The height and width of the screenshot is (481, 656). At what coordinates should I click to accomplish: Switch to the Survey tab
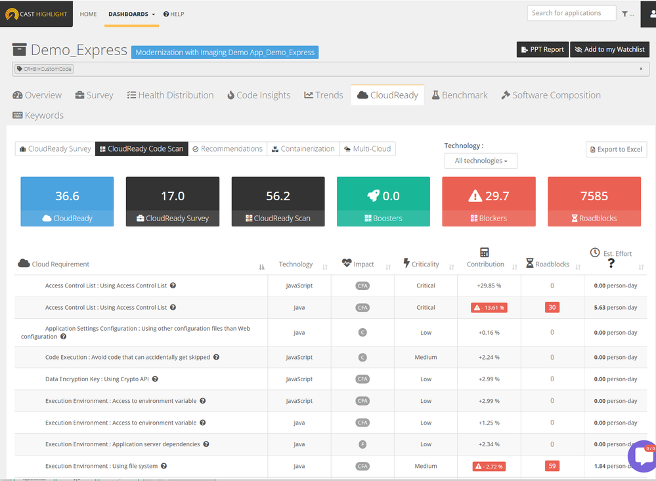tap(94, 95)
